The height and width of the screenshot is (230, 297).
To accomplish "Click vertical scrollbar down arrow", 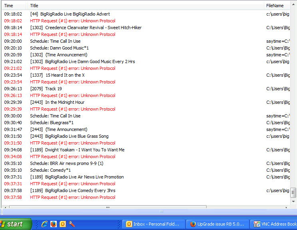I will [293, 201].
